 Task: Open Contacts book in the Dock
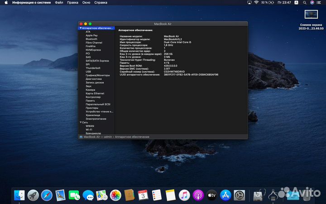(129, 195)
